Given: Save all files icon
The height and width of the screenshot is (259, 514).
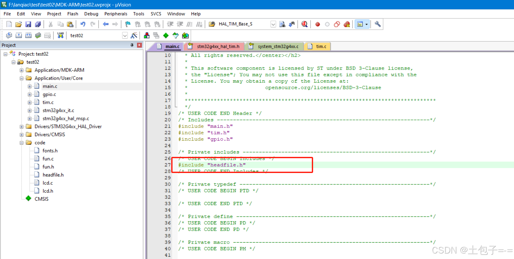Looking at the screenshot, I should coord(38,24).
